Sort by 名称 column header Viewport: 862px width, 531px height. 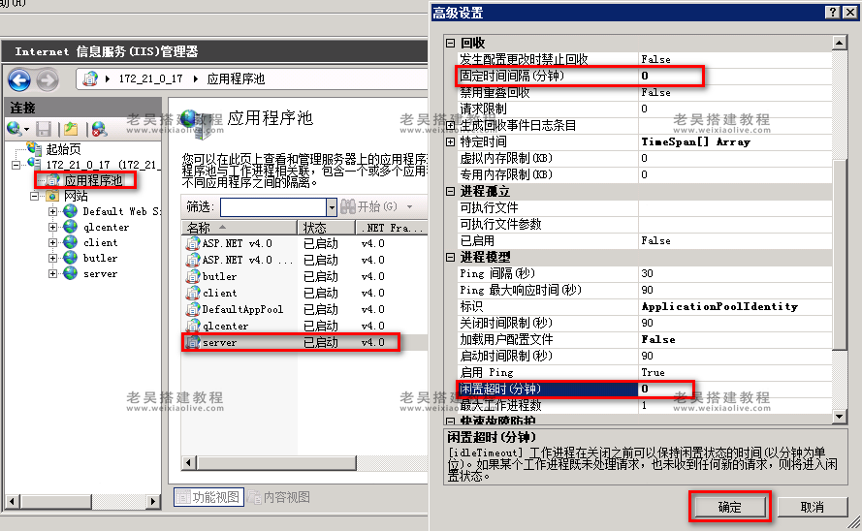click(x=239, y=228)
